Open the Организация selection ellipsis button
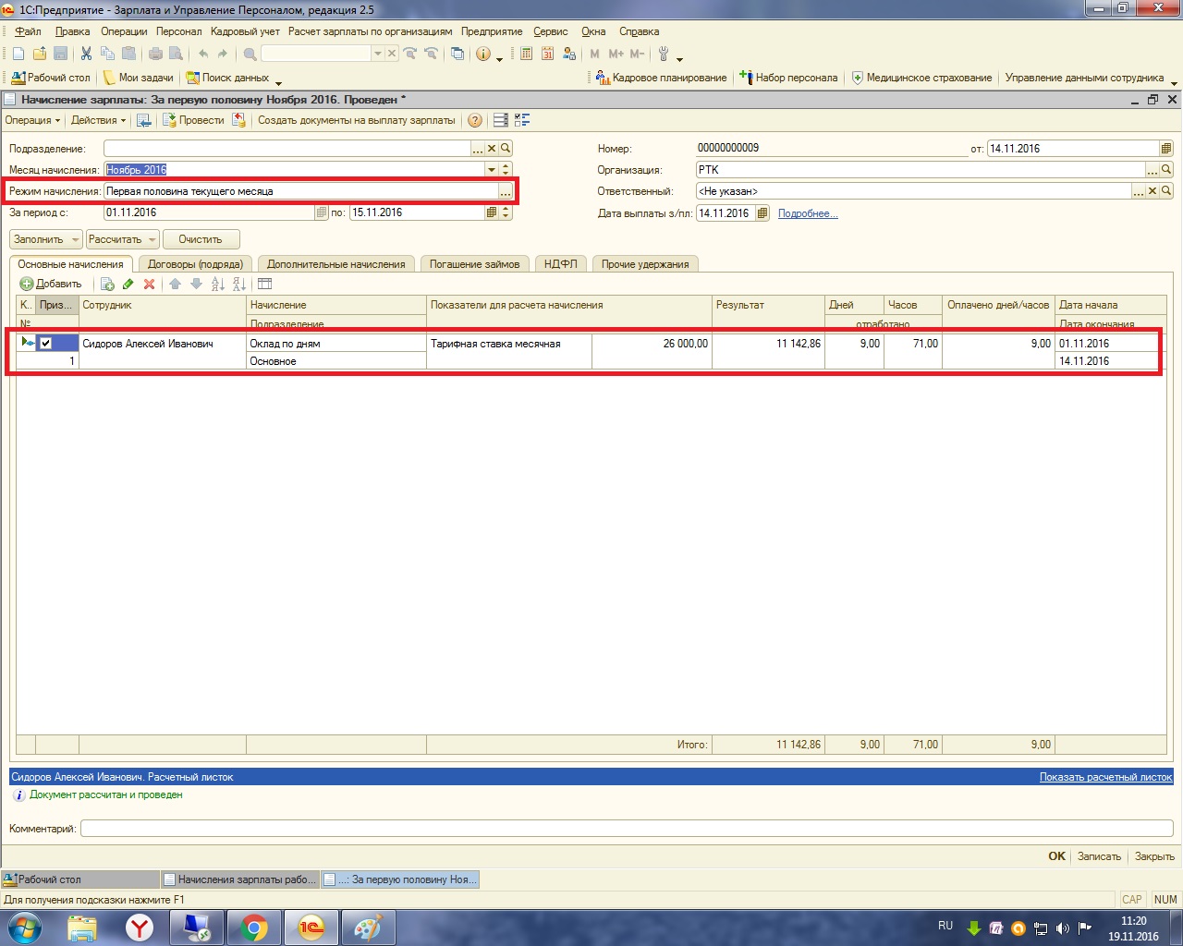The width and height of the screenshot is (1183, 946). 1153,170
